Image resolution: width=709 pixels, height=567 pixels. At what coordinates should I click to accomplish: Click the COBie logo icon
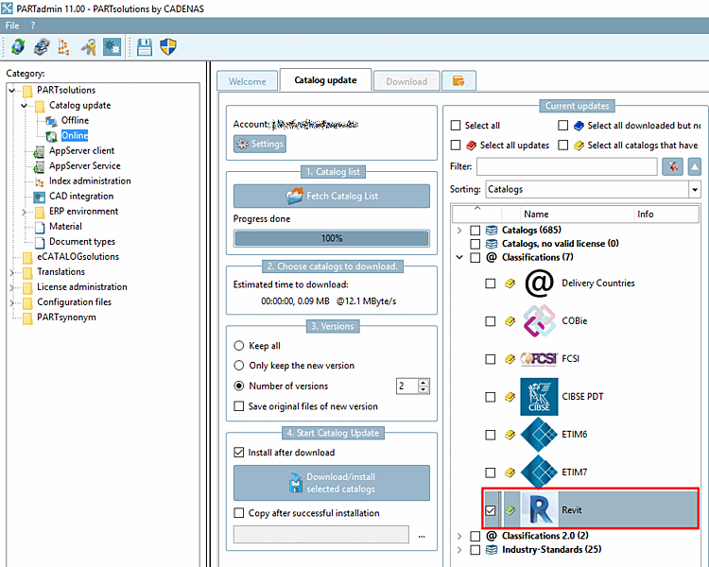(539, 321)
